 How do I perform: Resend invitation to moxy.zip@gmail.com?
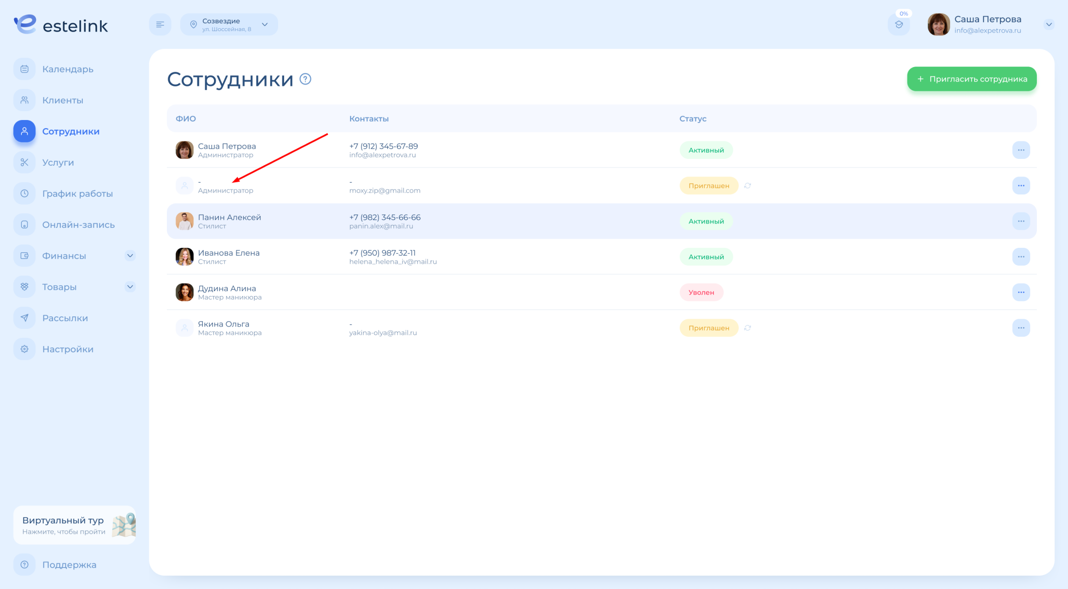coord(748,186)
